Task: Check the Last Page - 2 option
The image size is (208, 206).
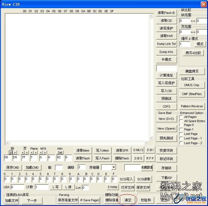Action: click(x=181, y=143)
